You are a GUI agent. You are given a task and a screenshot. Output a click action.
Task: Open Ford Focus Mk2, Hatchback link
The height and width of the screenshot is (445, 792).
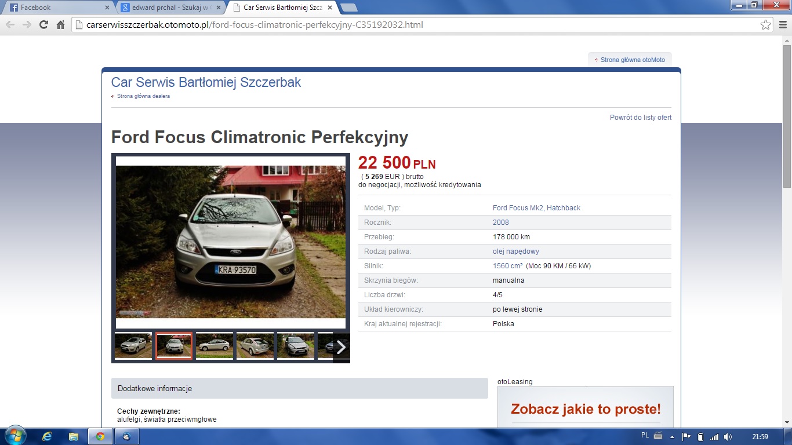pos(536,208)
